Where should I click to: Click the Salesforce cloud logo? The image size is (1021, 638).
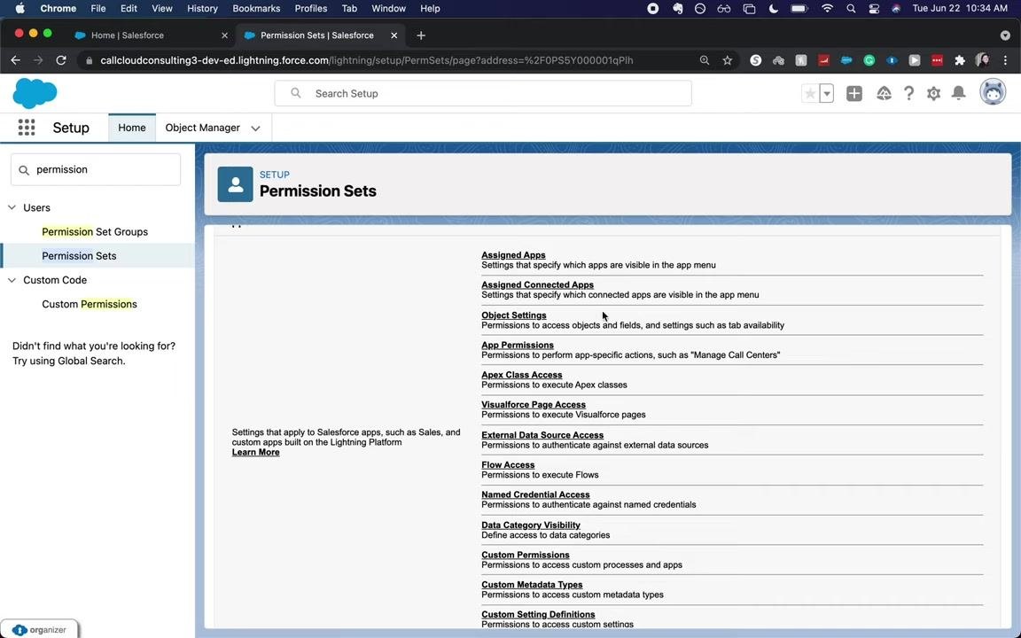pos(35,93)
